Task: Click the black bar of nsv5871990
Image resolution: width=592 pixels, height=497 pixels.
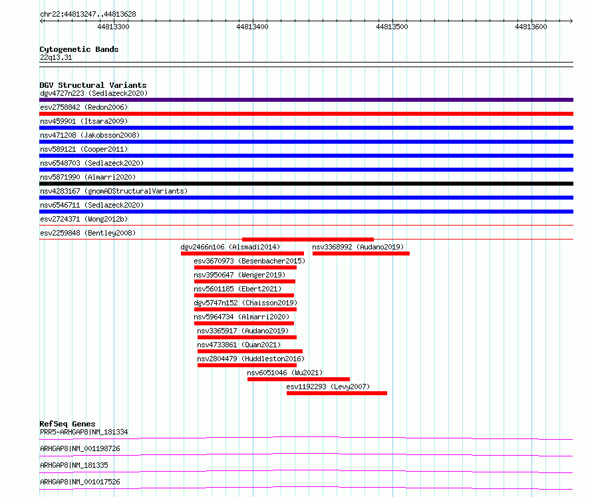Action: 306,184
